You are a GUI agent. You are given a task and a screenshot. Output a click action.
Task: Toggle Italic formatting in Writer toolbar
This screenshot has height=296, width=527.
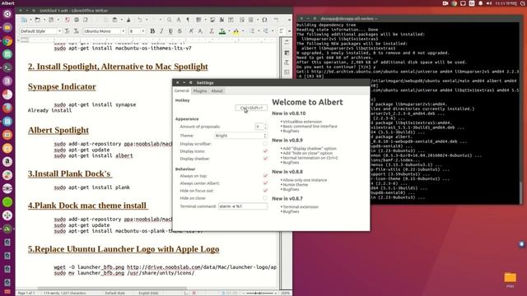(x=161, y=31)
